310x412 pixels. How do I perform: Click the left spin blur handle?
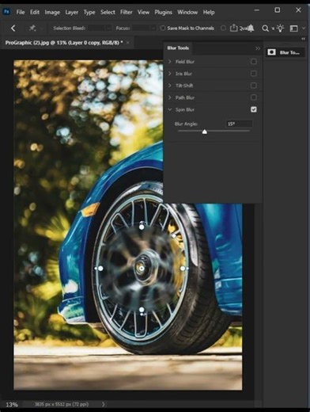pos(100,269)
